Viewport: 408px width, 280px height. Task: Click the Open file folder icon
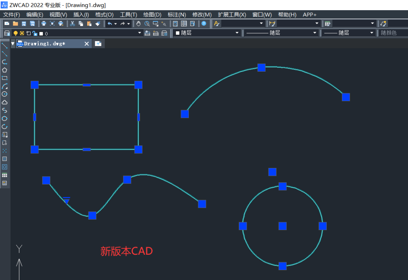click(x=15, y=24)
